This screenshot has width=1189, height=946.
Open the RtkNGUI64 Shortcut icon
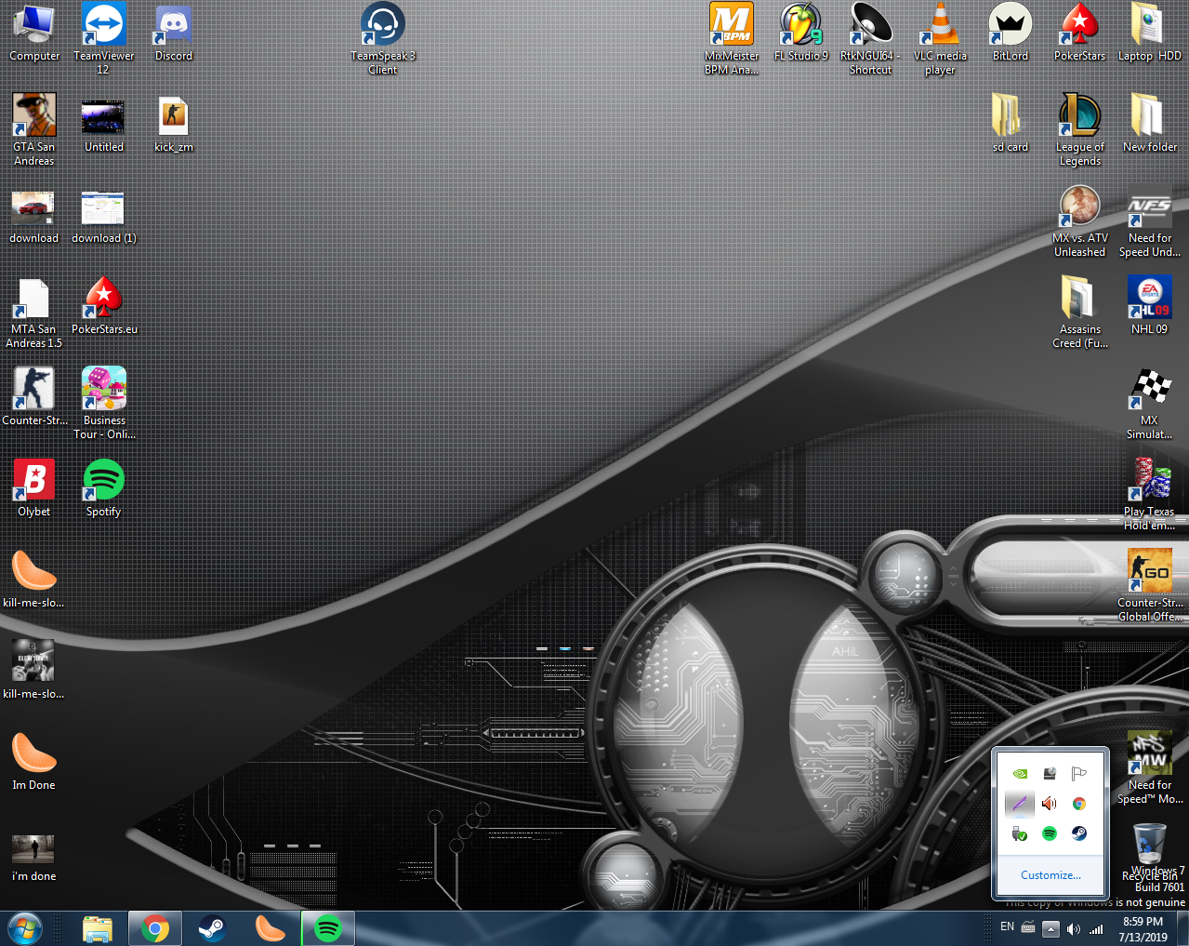(870, 38)
